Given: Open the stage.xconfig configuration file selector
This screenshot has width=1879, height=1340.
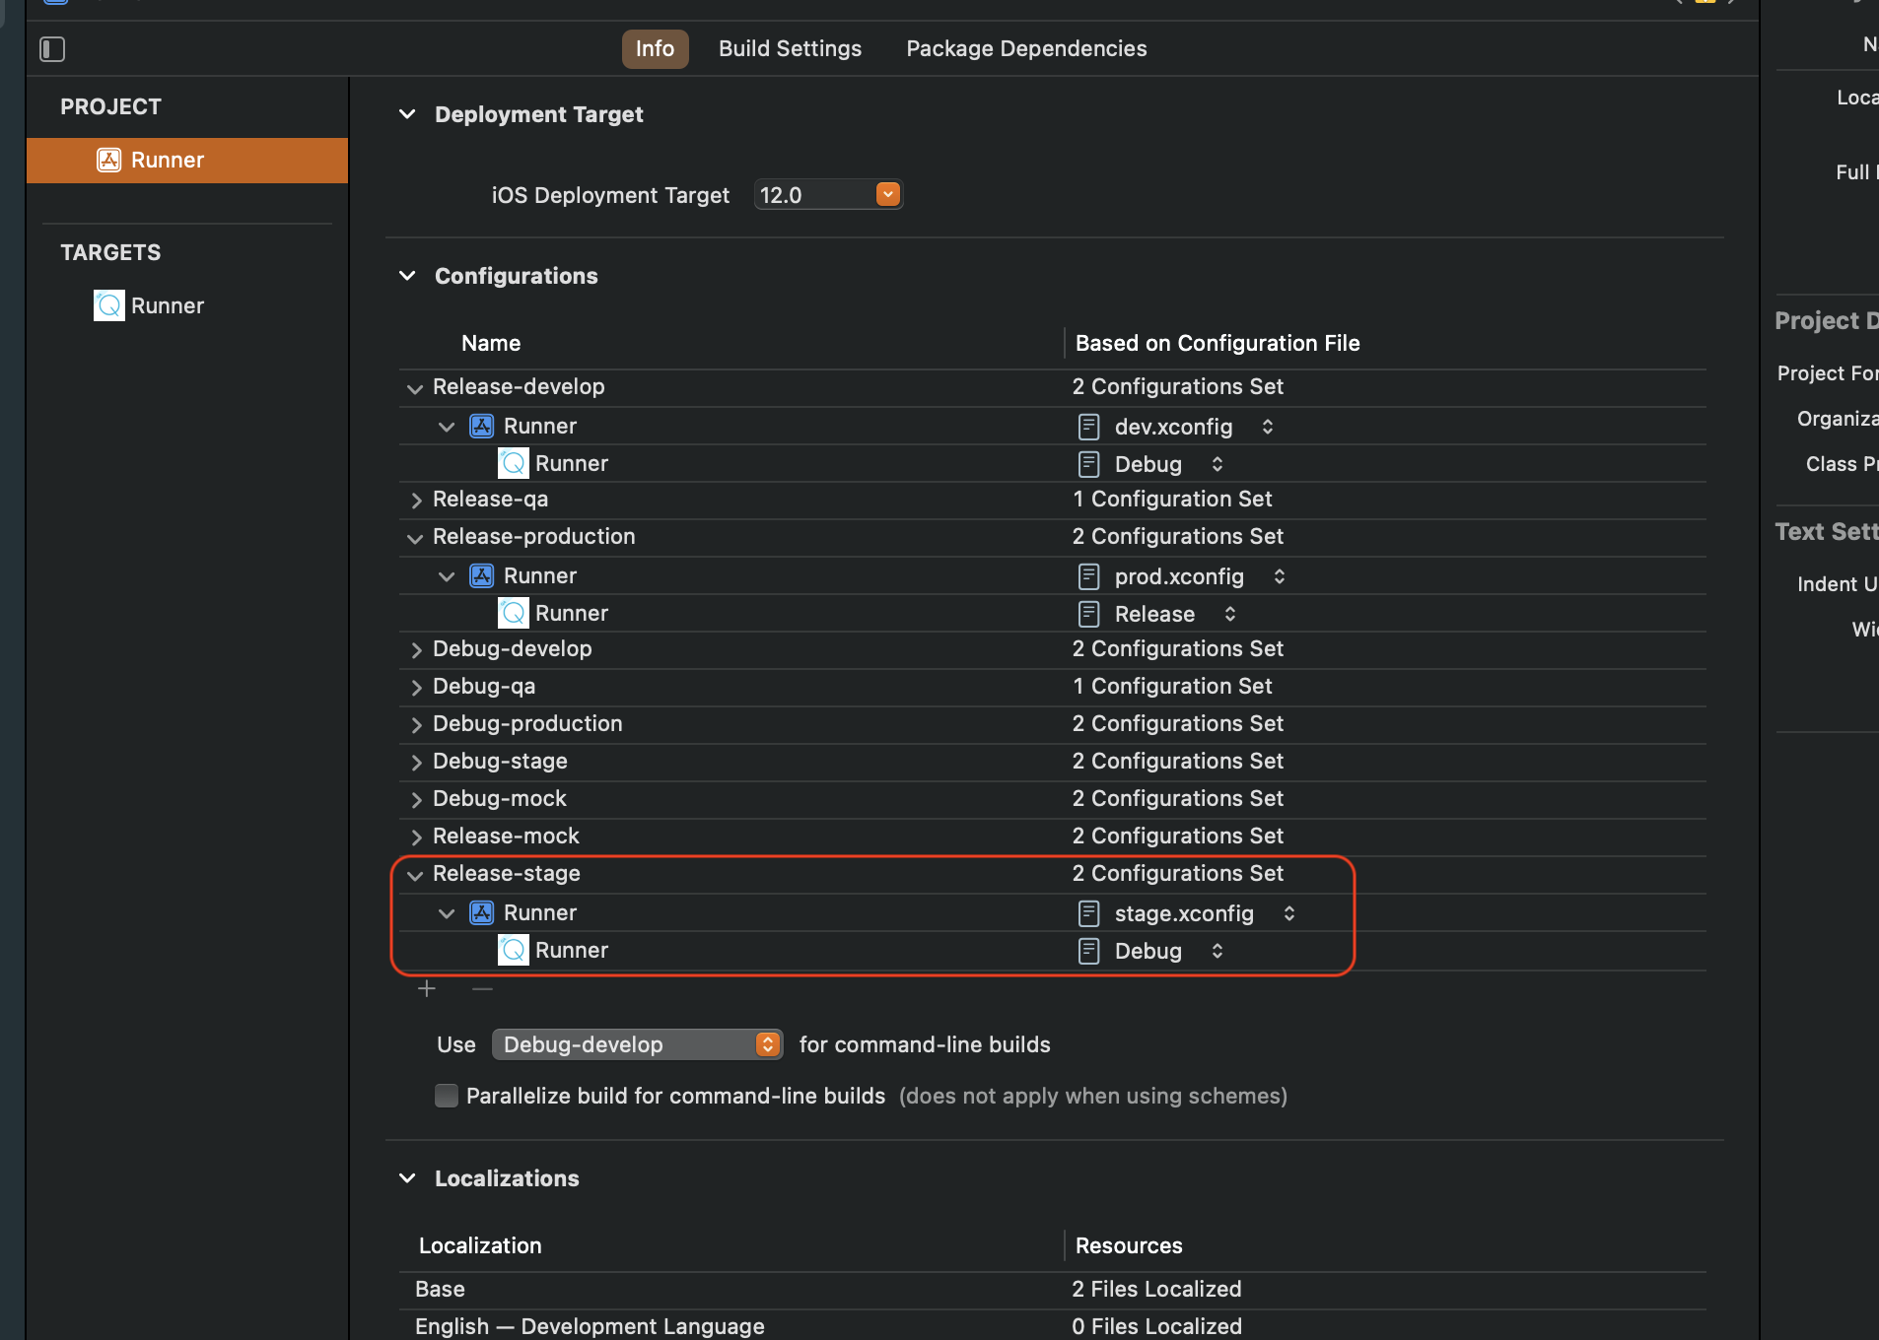Looking at the screenshot, I should coord(1289,913).
